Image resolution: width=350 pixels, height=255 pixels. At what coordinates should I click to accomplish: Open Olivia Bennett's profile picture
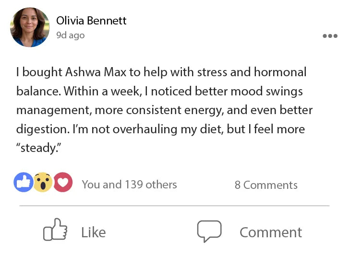(30, 27)
